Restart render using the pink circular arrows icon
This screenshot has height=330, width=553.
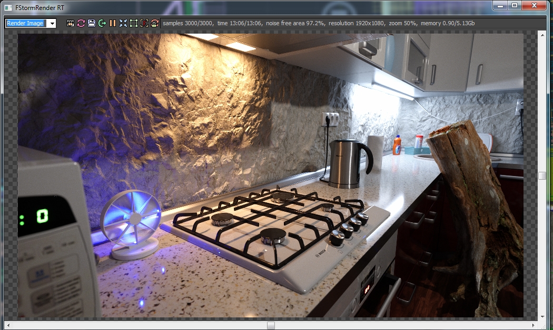click(81, 23)
